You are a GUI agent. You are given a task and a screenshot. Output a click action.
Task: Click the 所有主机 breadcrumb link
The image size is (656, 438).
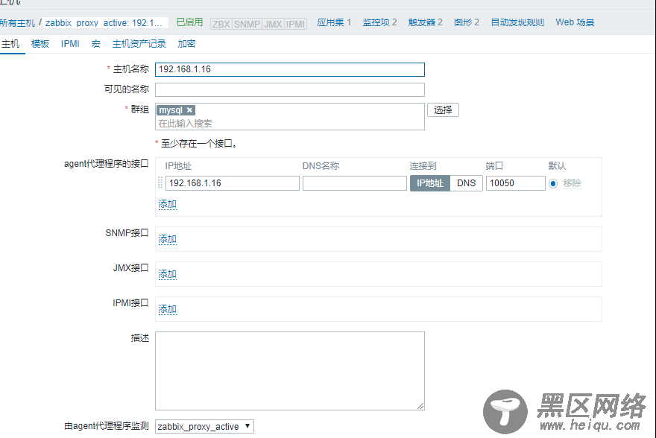(17, 23)
